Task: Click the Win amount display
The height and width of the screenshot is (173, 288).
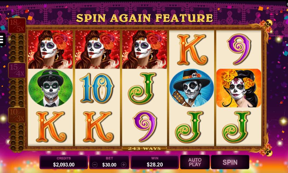Action: 155,162
